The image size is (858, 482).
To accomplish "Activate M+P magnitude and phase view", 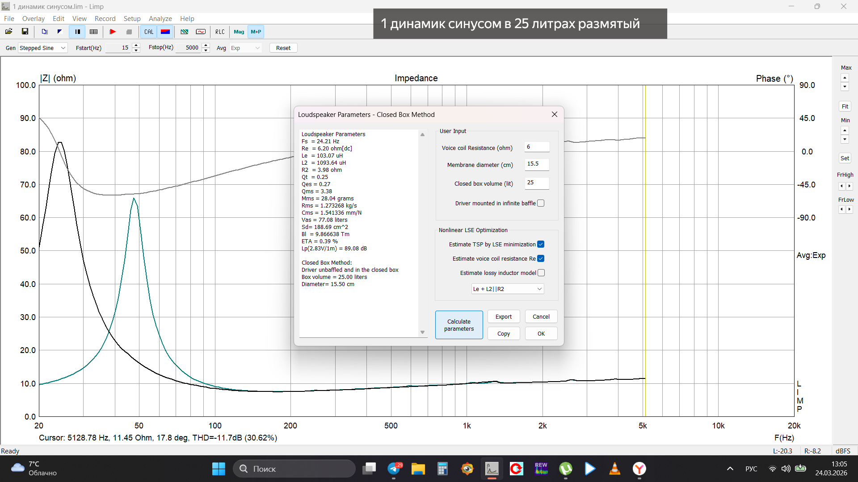I will 256,32.
